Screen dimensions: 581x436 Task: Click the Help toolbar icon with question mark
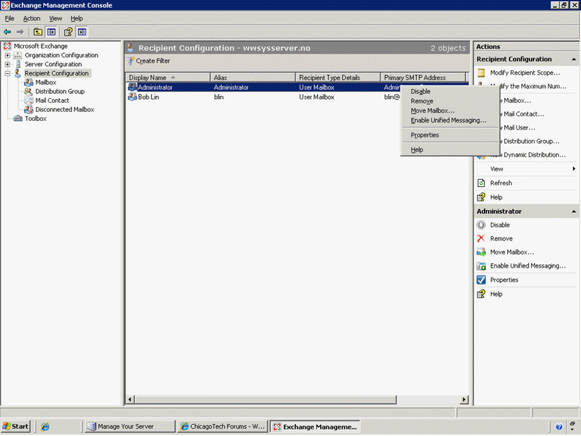point(68,32)
